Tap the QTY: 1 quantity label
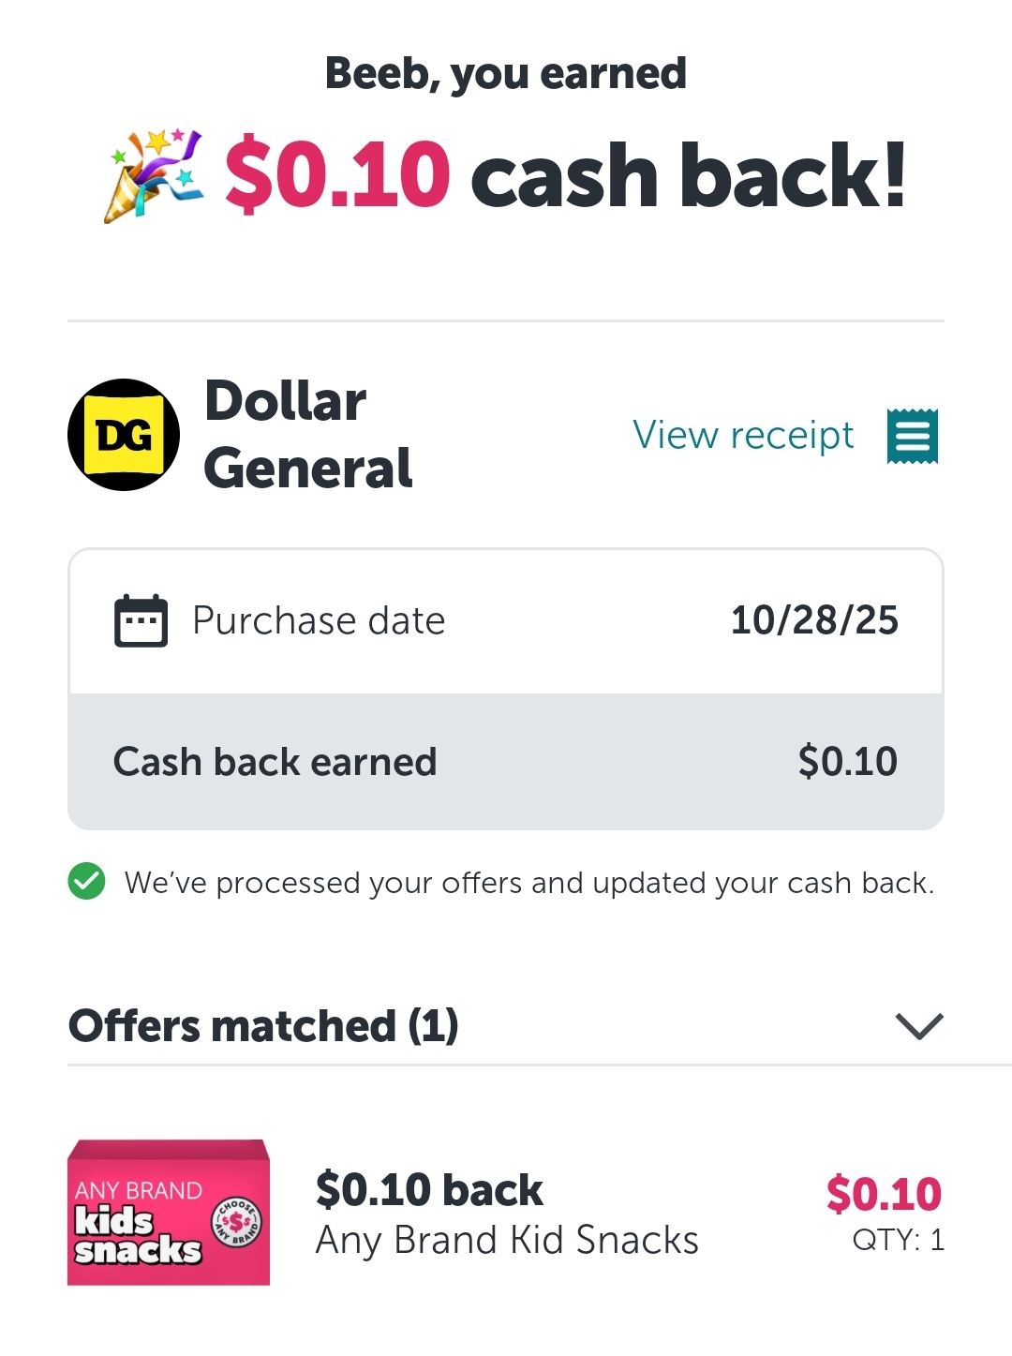The height and width of the screenshot is (1356, 1012). pos(898,1241)
